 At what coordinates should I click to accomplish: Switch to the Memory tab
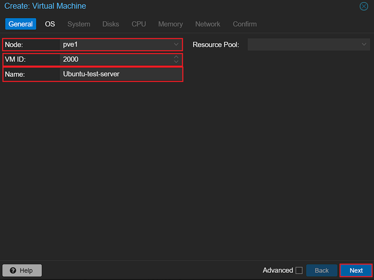tap(170, 24)
